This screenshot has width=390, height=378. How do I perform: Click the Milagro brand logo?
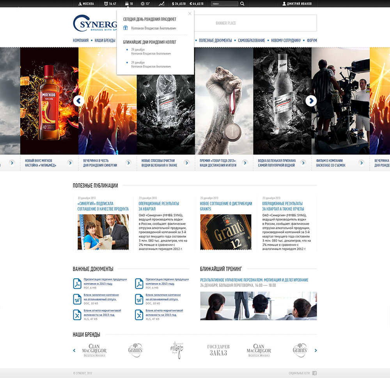pyautogui.click(x=177, y=350)
